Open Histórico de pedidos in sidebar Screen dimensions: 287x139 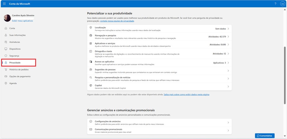(x=18, y=69)
